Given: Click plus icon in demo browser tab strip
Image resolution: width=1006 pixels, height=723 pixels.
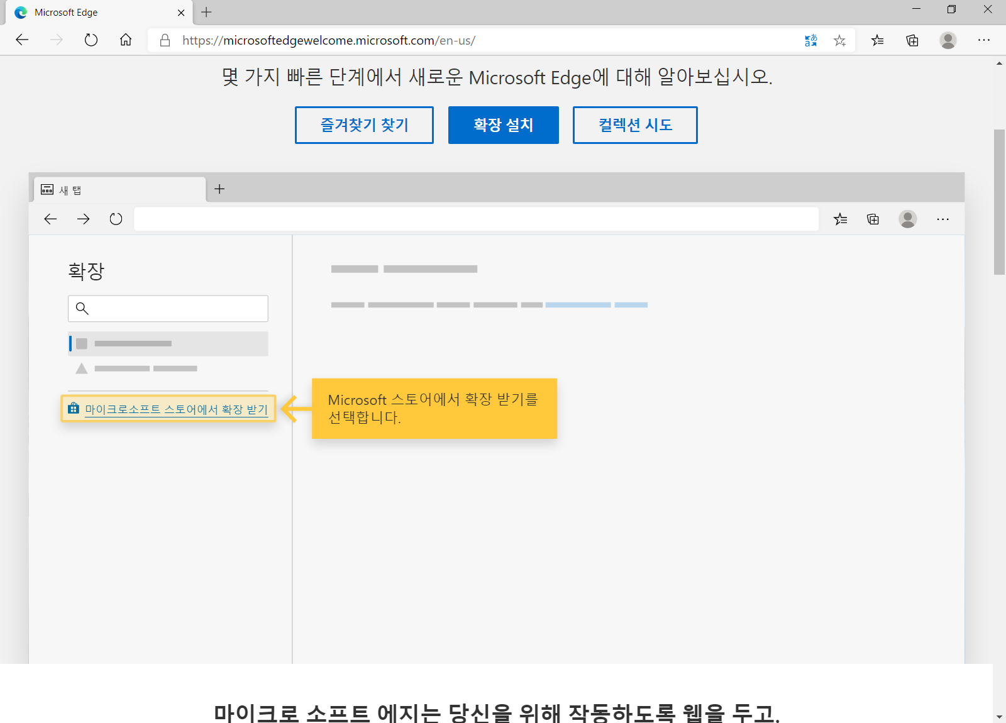Looking at the screenshot, I should [219, 189].
